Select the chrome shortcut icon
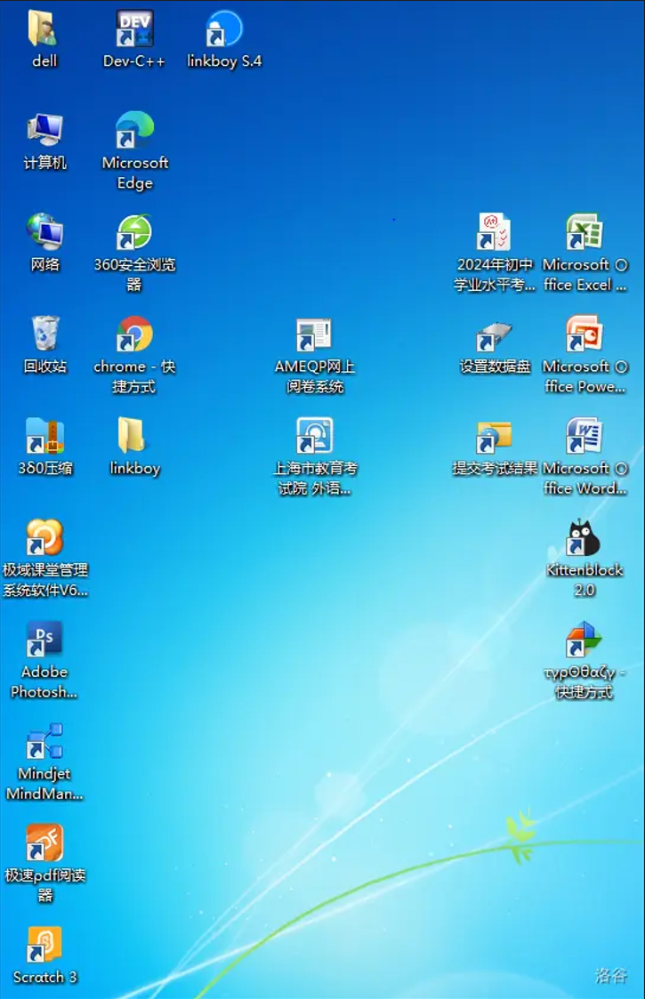This screenshot has height=999, width=645. coord(134,335)
